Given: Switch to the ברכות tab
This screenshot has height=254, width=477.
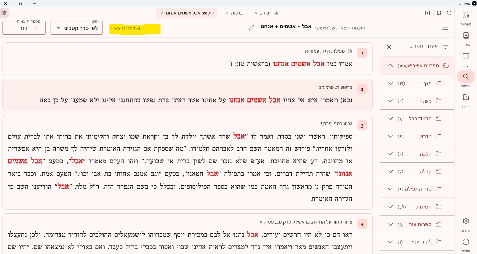Looking at the screenshot, I should pos(236,13).
